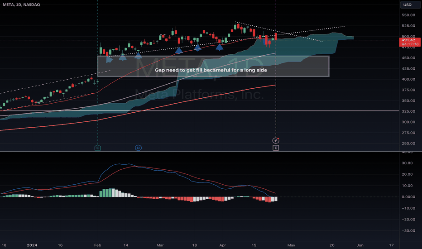Image resolution: width=422 pixels, height=249 pixels.
Task: Click the 20 date label on time axis
Action: pos(332,245)
